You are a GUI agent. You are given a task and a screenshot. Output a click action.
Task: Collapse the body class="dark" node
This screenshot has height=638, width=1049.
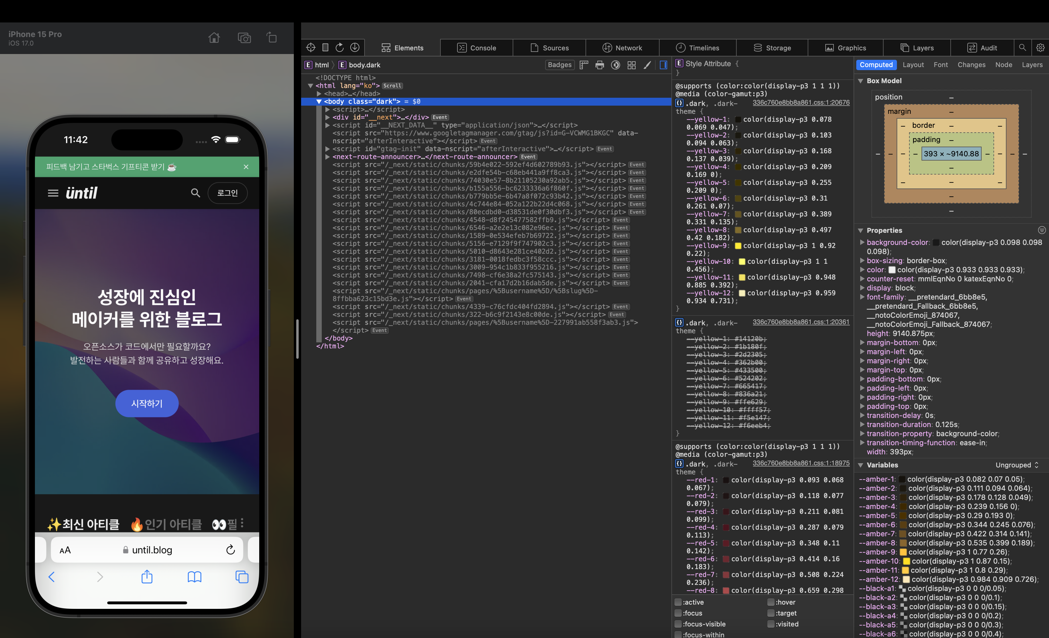click(x=318, y=102)
